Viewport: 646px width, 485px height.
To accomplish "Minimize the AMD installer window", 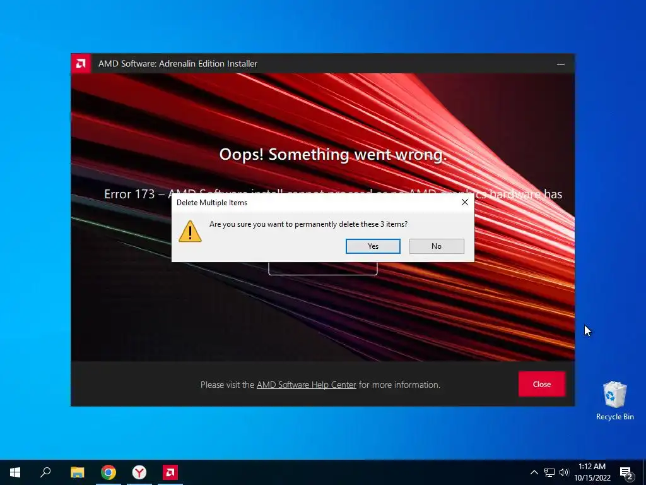I will (x=561, y=64).
